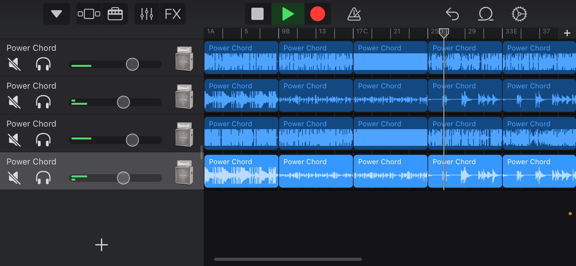
Task: Click the first track volume slider knob
Action: coord(132,64)
